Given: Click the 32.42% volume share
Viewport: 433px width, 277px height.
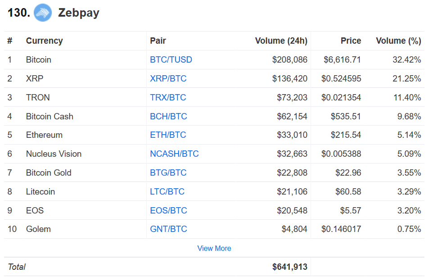Looking at the screenshot, I should [x=407, y=60].
